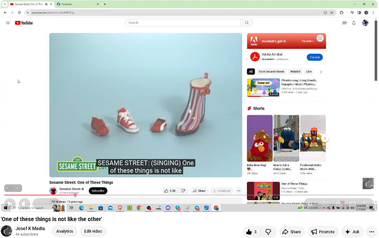Image resolution: width=379 pixels, height=238 pixels.
Task: Open the One of These Things 1:18 thumbnail
Action: click(263, 191)
